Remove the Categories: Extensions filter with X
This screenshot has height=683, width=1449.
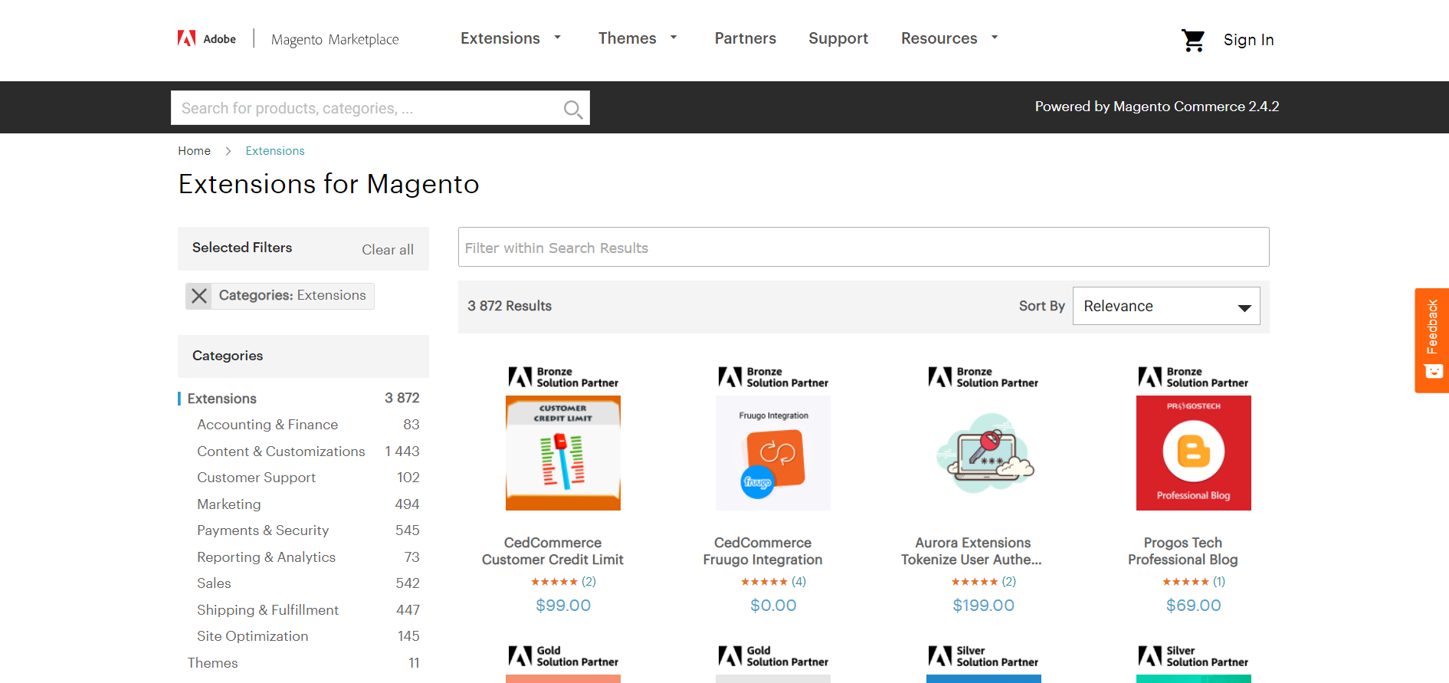[199, 296]
